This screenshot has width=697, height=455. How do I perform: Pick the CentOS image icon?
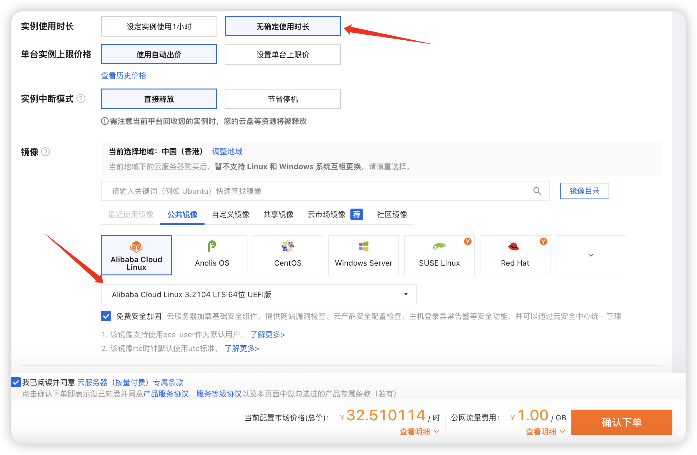[288, 246]
